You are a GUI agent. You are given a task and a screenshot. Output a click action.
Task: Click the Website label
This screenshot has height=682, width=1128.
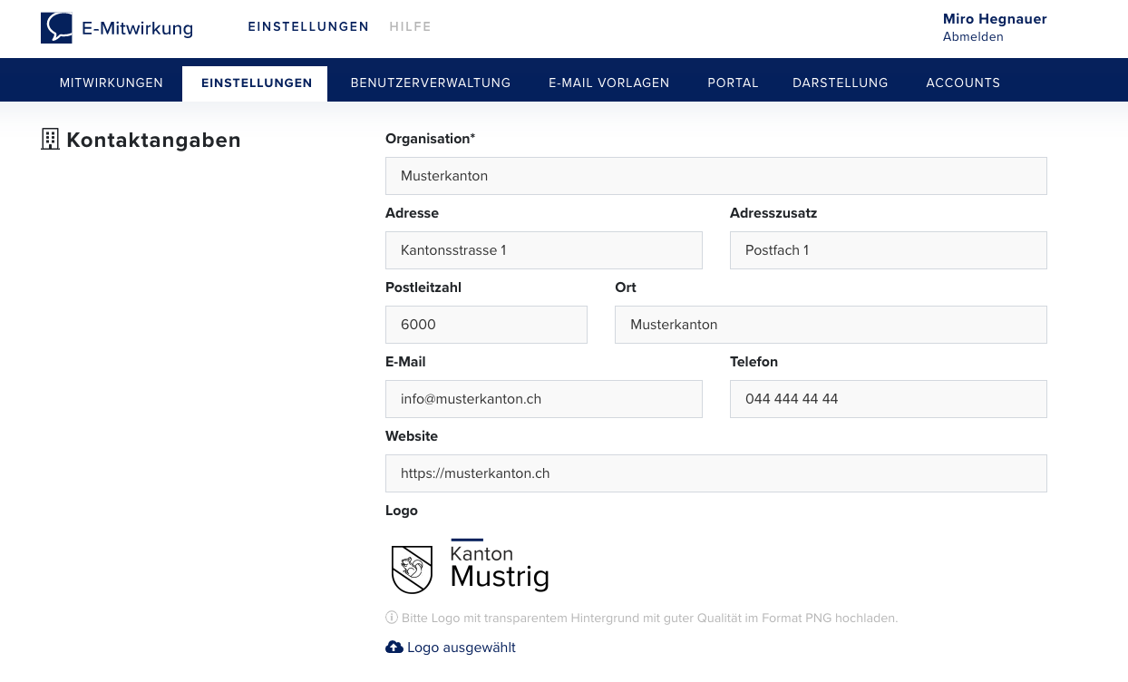click(412, 436)
